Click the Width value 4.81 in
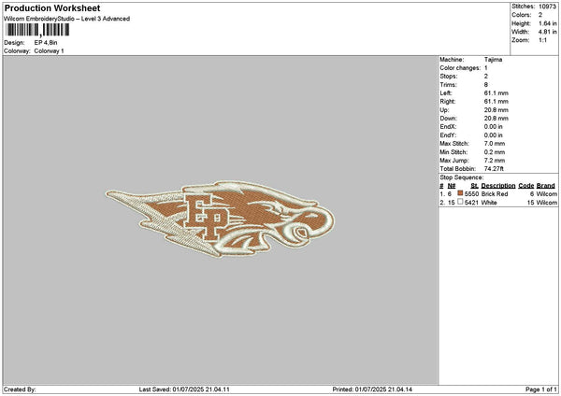The image size is (561, 396). coord(547,32)
